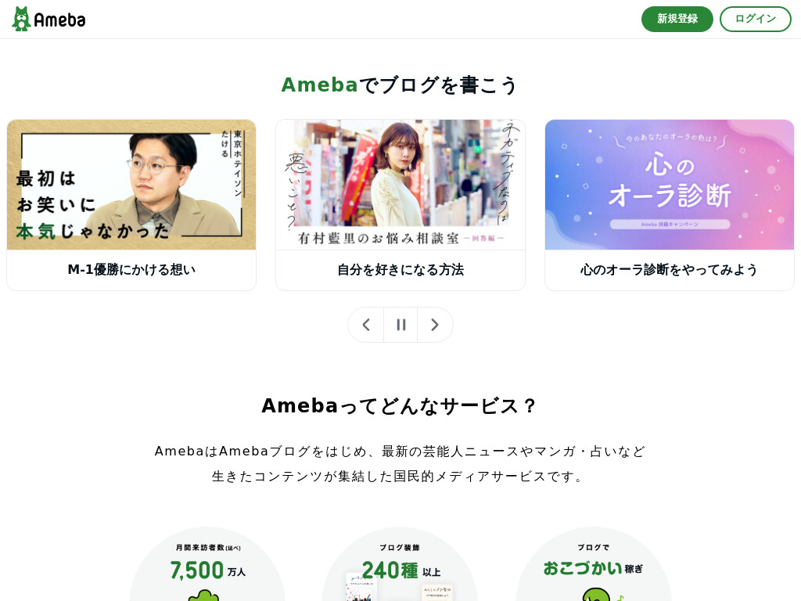Click the ブログ装飾 240種以上 circle
Viewport: 801px width, 601px height.
tap(400, 564)
